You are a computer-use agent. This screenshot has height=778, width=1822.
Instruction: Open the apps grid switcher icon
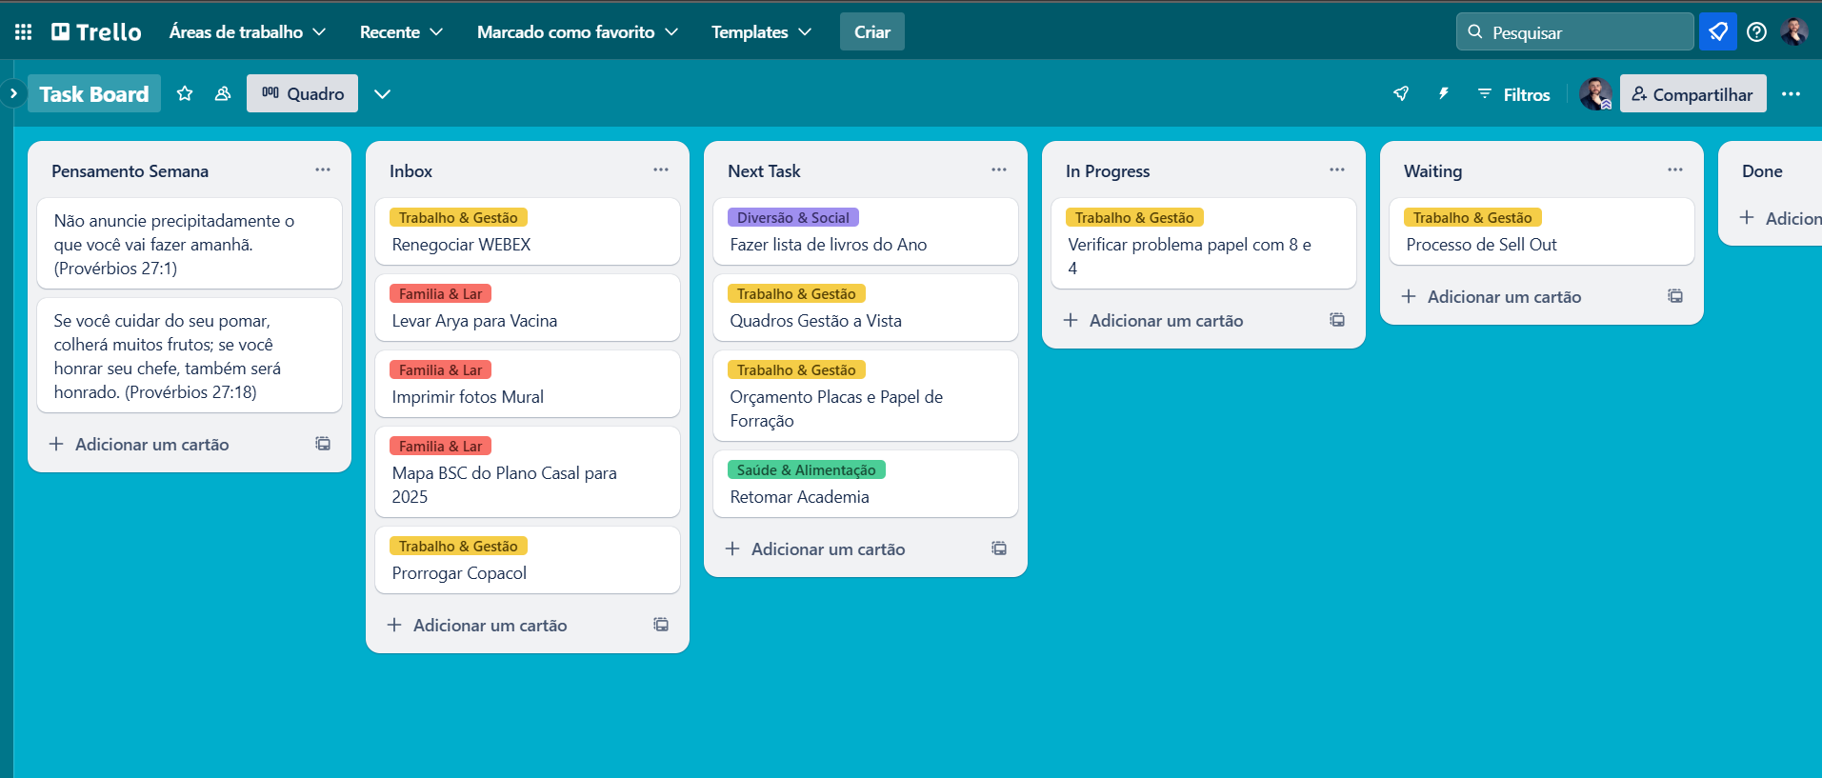[x=24, y=32]
